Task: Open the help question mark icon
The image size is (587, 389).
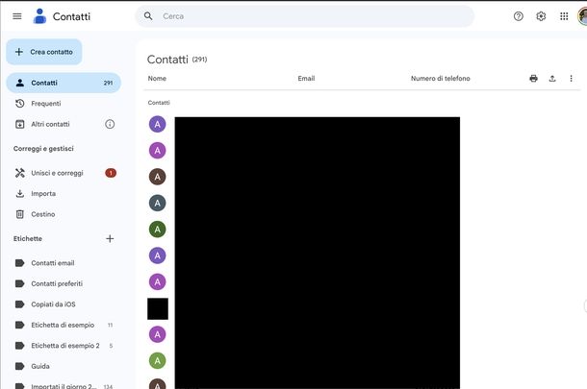Action: (x=519, y=16)
